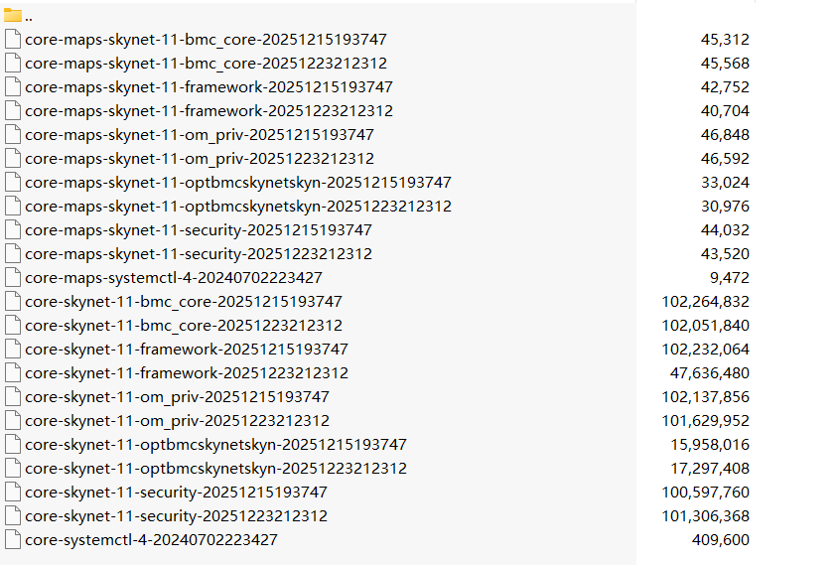Select core-maps-skynet-11-optbmcskynetskyn-20251223212312 file

tap(238, 207)
